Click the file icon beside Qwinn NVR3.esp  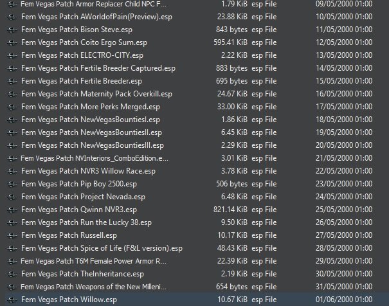[12, 210]
